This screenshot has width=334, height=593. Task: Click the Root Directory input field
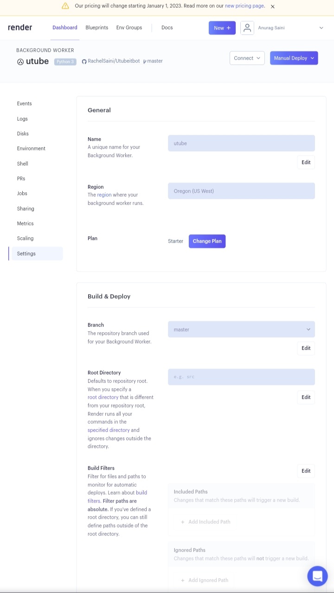[x=241, y=377]
